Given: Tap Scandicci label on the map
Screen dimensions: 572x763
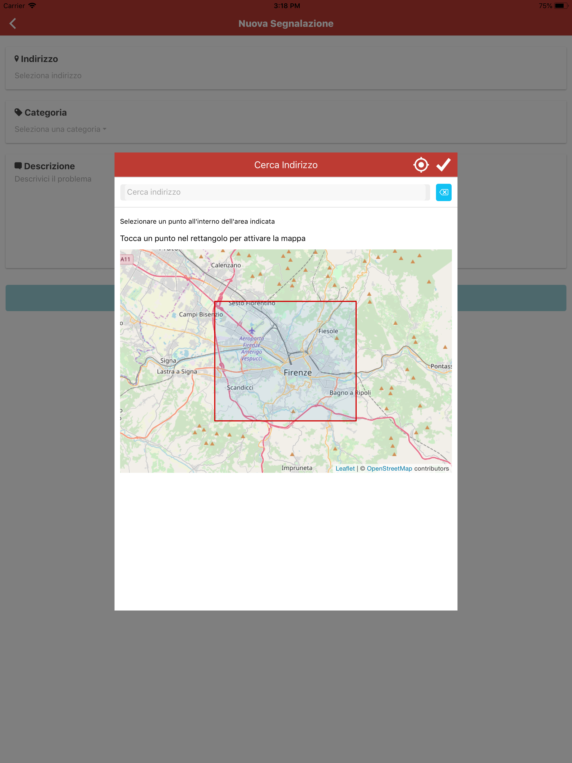Looking at the screenshot, I should click(x=240, y=387).
